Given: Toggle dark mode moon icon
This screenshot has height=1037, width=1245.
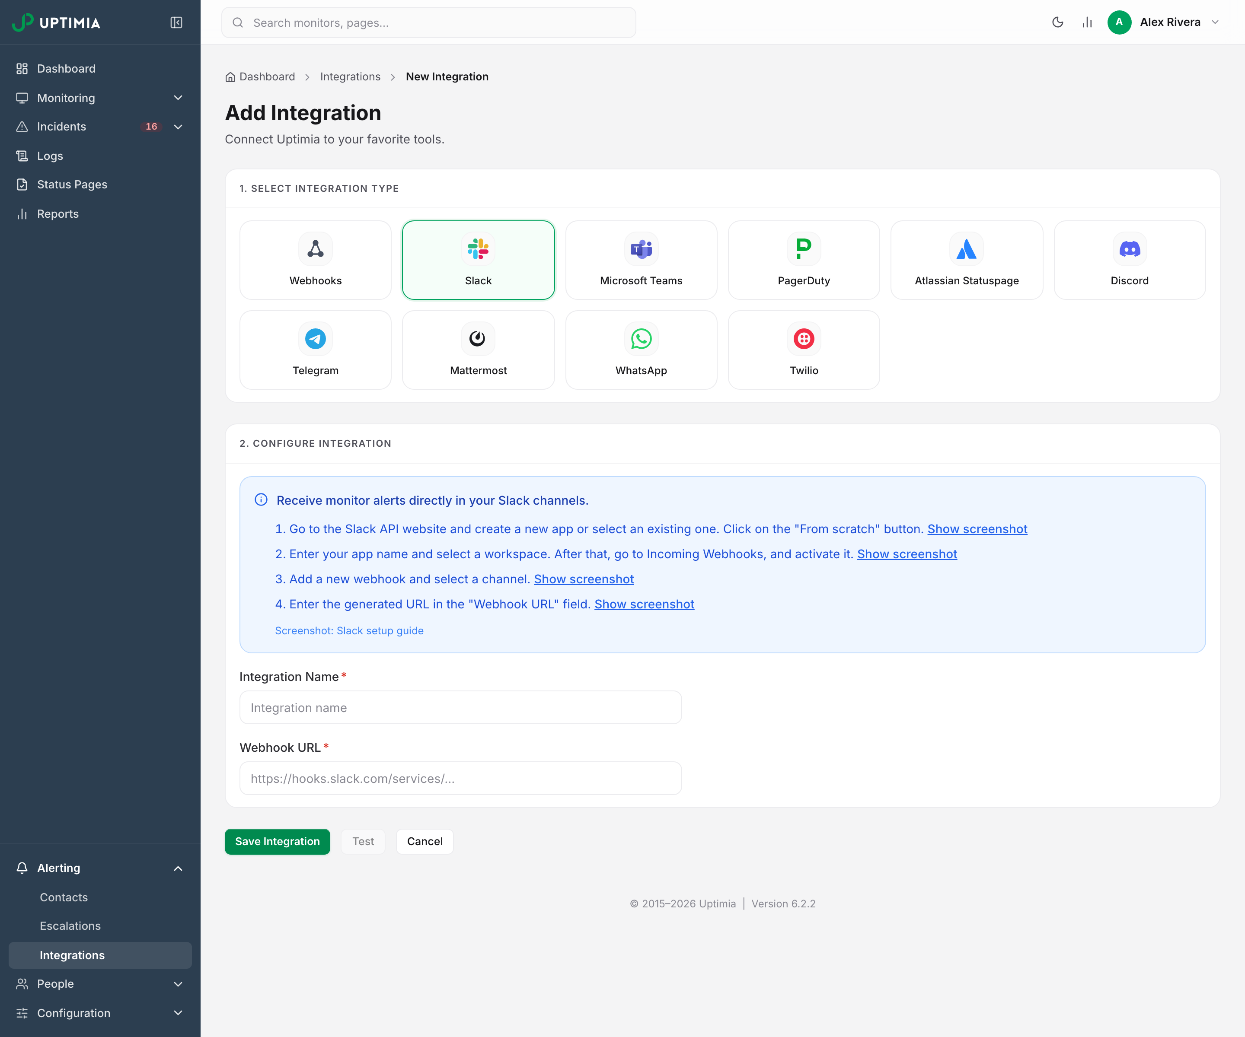Looking at the screenshot, I should (x=1058, y=22).
